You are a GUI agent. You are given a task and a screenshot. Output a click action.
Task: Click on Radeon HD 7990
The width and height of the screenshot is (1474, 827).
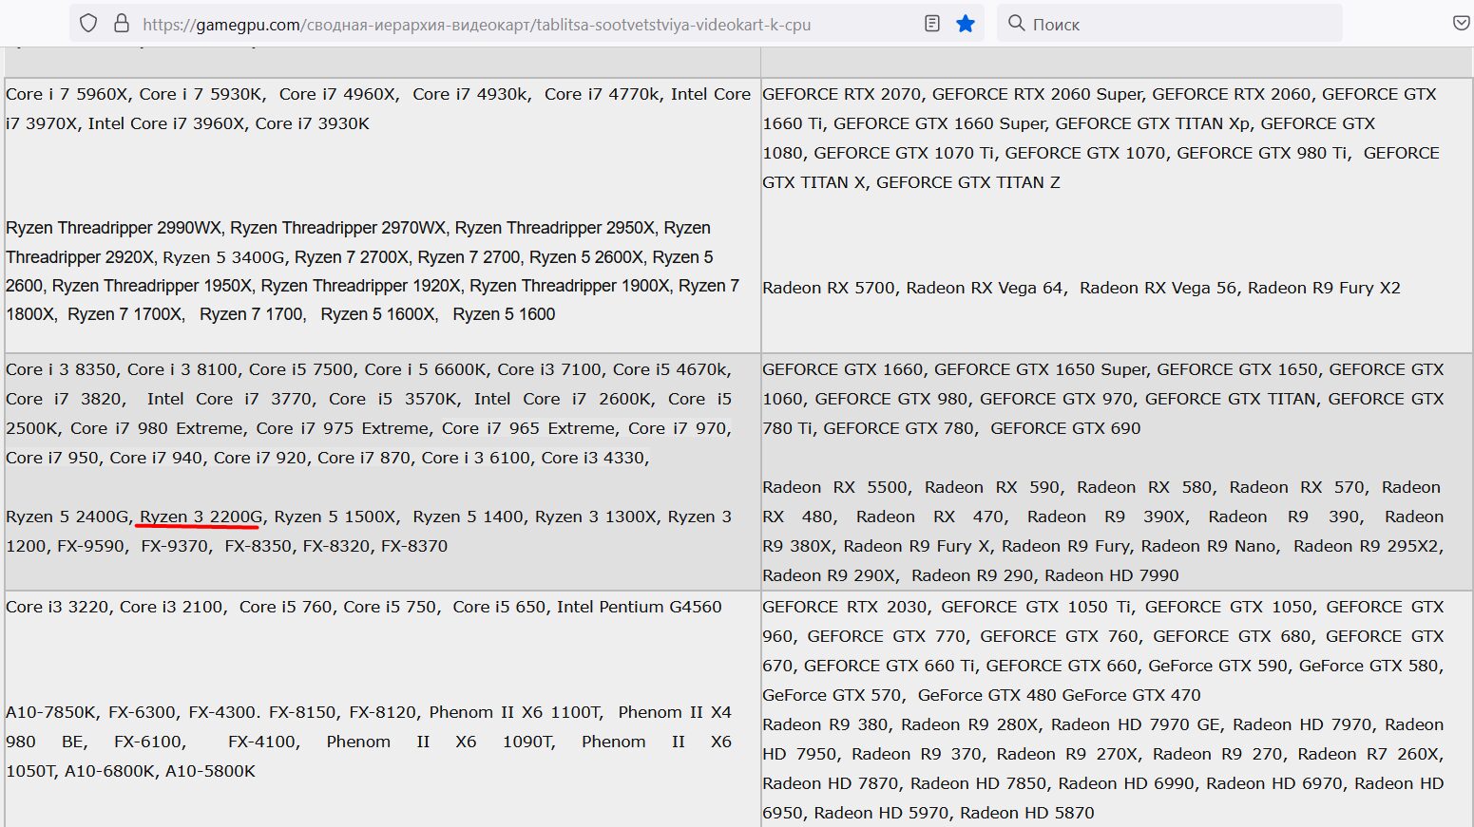pyautogui.click(x=1112, y=575)
